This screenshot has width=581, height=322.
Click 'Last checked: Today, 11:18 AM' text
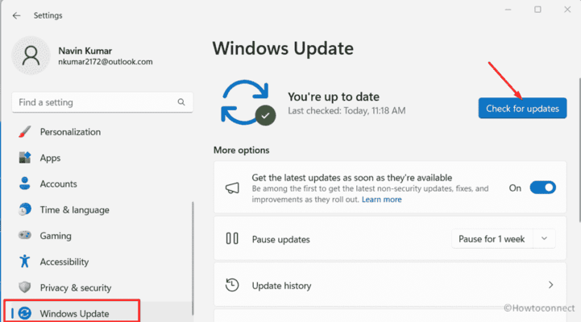coord(347,110)
